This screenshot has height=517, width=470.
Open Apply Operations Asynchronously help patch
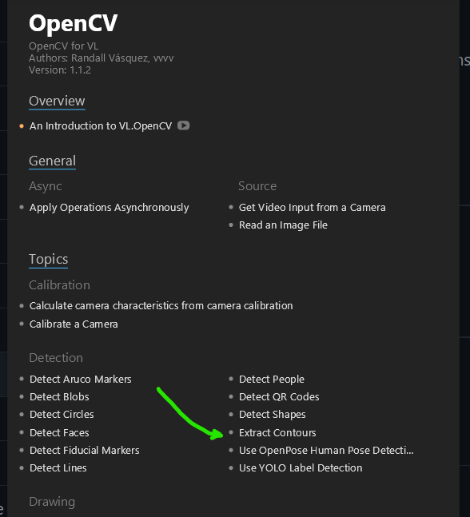click(x=110, y=208)
